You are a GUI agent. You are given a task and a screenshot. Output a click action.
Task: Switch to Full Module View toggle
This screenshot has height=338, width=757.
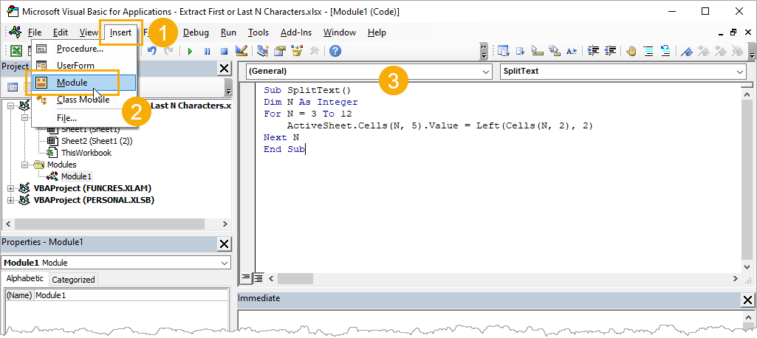coord(258,277)
